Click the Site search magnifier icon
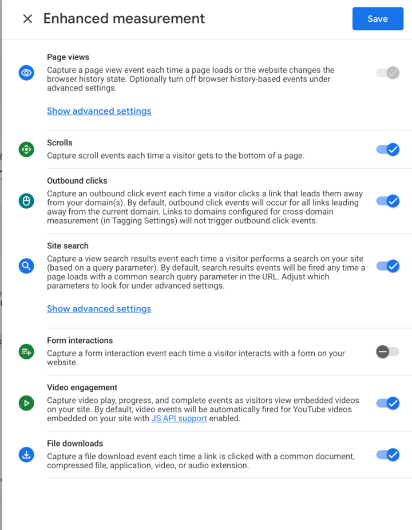 click(x=26, y=266)
